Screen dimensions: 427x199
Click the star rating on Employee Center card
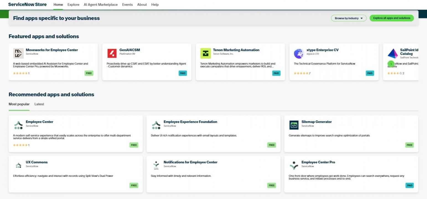pos(20,145)
